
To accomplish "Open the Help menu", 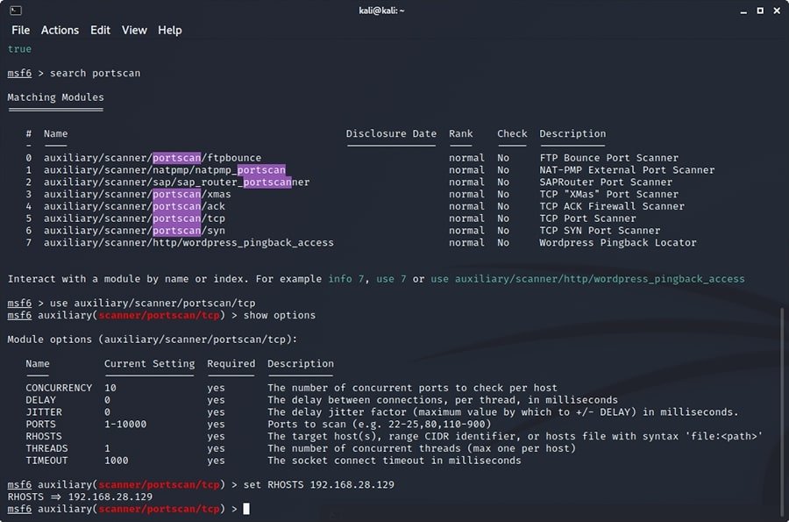I will 169,30.
